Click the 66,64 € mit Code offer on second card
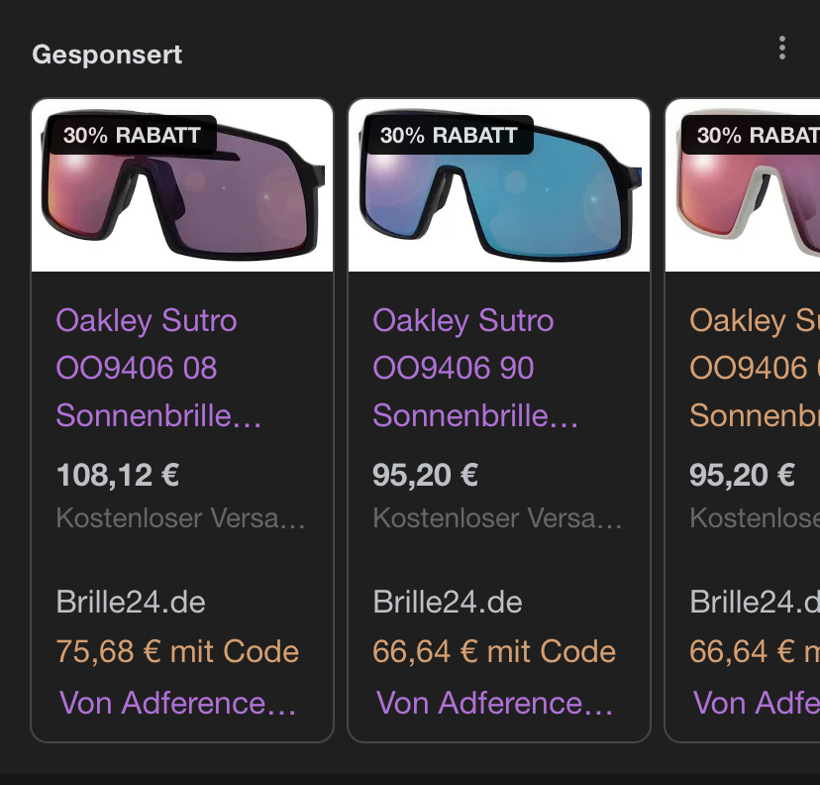 (x=494, y=651)
